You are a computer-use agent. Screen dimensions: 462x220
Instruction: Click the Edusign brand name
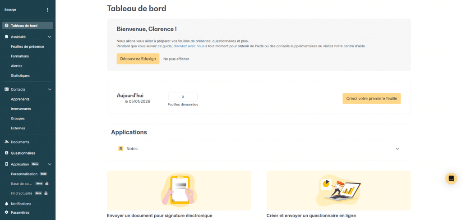pyautogui.click(x=10, y=10)
